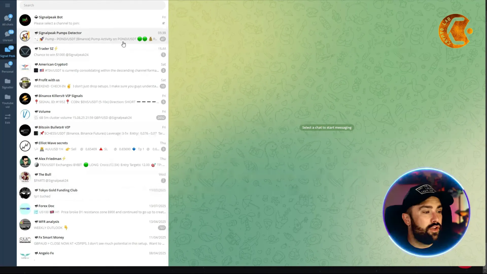Open The Bull channel avatar
The image size is (487, 274).
click(x=25, y=177)
